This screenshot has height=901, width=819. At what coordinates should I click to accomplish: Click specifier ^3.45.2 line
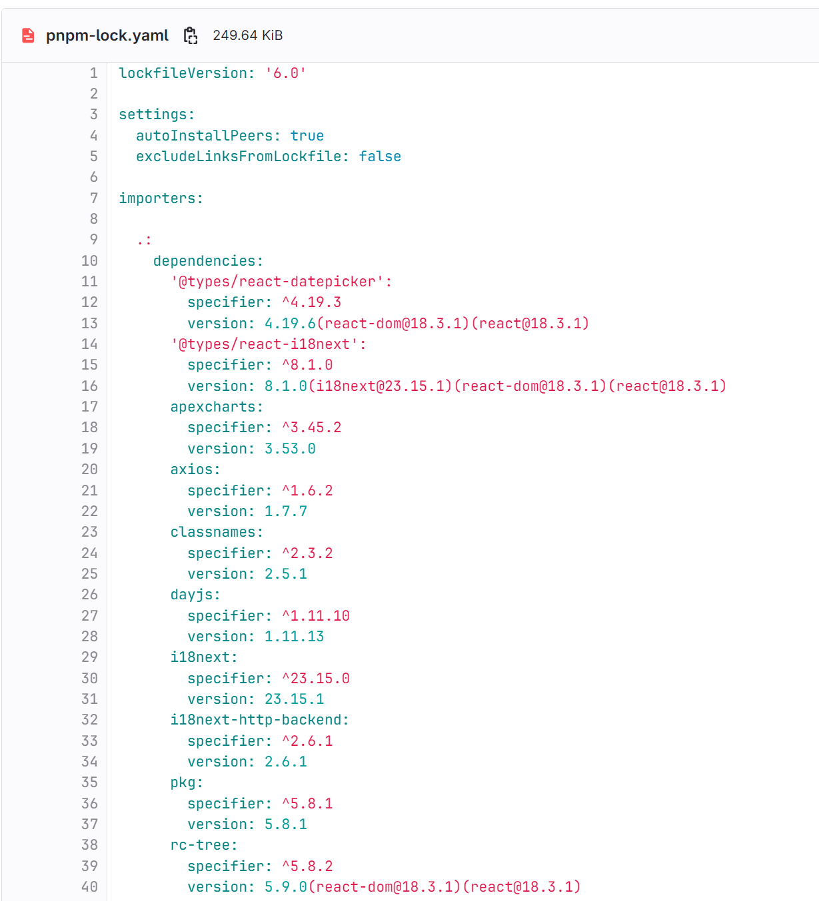(x=265, y=427)
